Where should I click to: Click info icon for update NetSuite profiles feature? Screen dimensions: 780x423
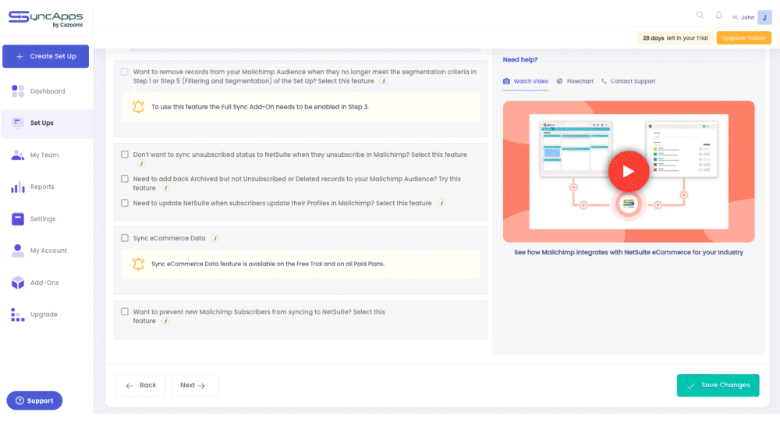[441, 203]
